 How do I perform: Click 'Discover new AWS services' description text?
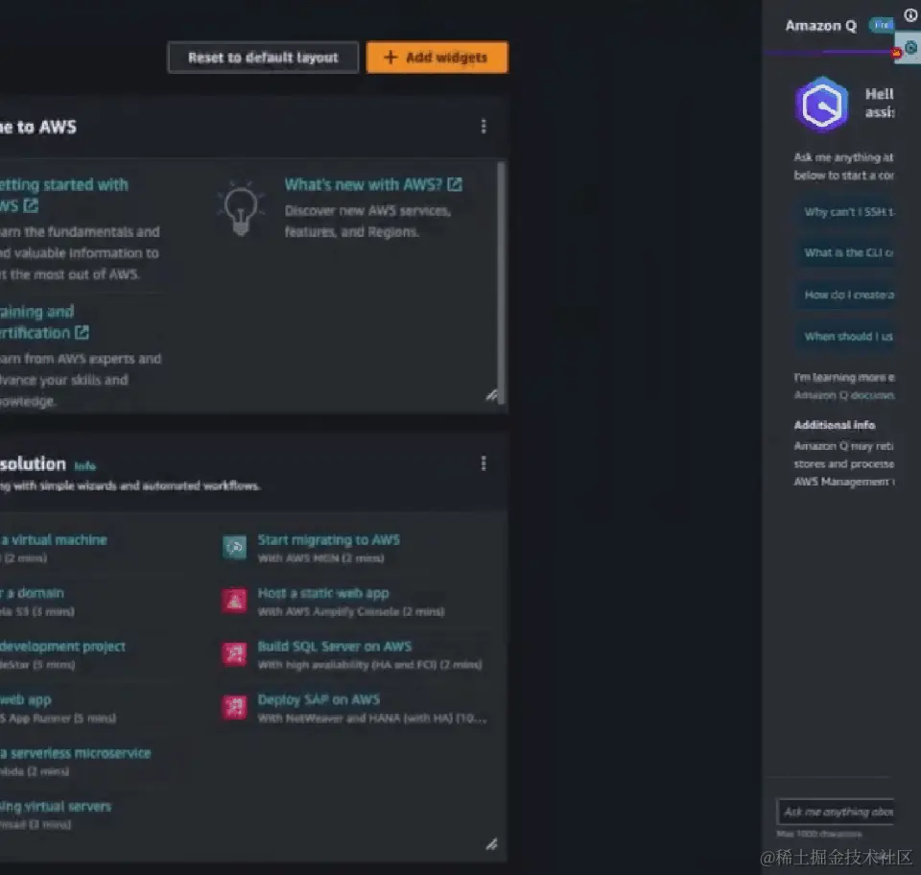[x=367, y=222]
